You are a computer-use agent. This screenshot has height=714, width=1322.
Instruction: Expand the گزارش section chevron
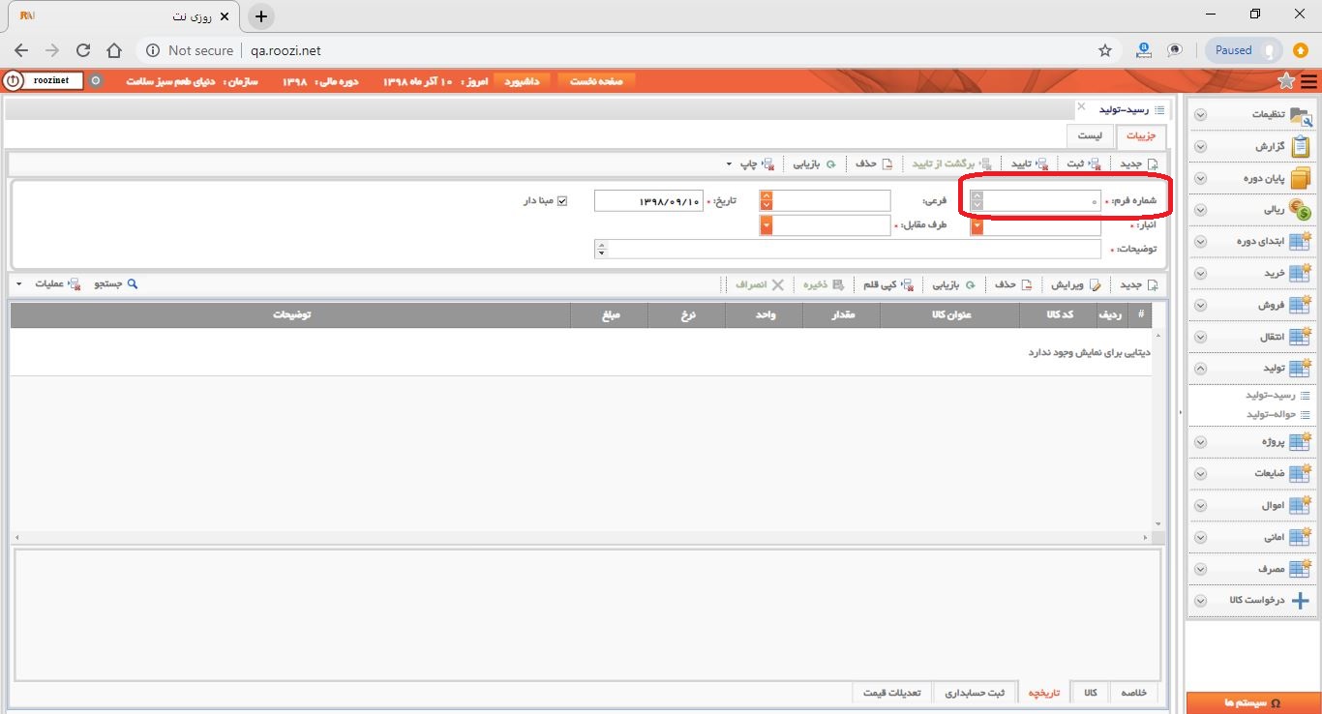[x=1201, y=146]
